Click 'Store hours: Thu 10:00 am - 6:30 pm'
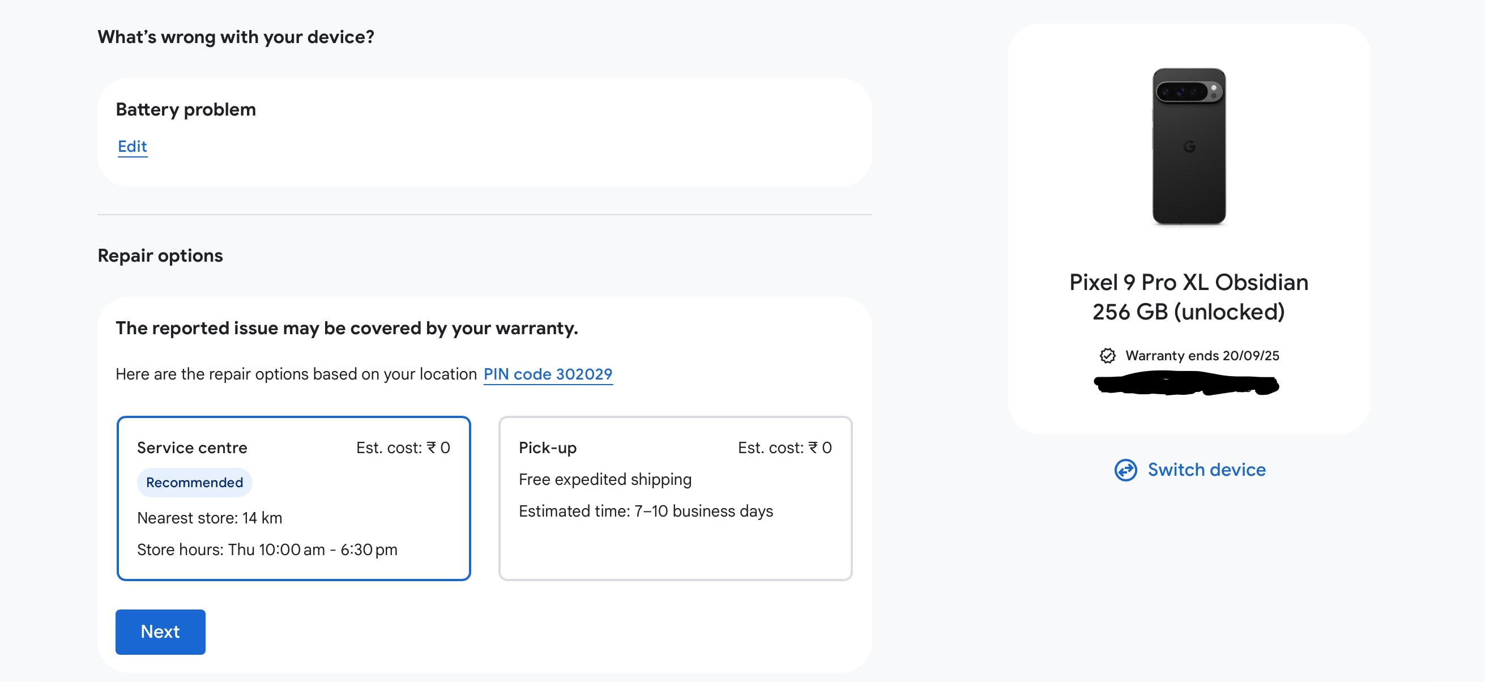 [x=267, y=549]
